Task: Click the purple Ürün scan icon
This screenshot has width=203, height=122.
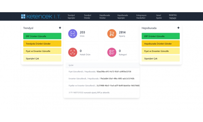Action: click(72, 34)
